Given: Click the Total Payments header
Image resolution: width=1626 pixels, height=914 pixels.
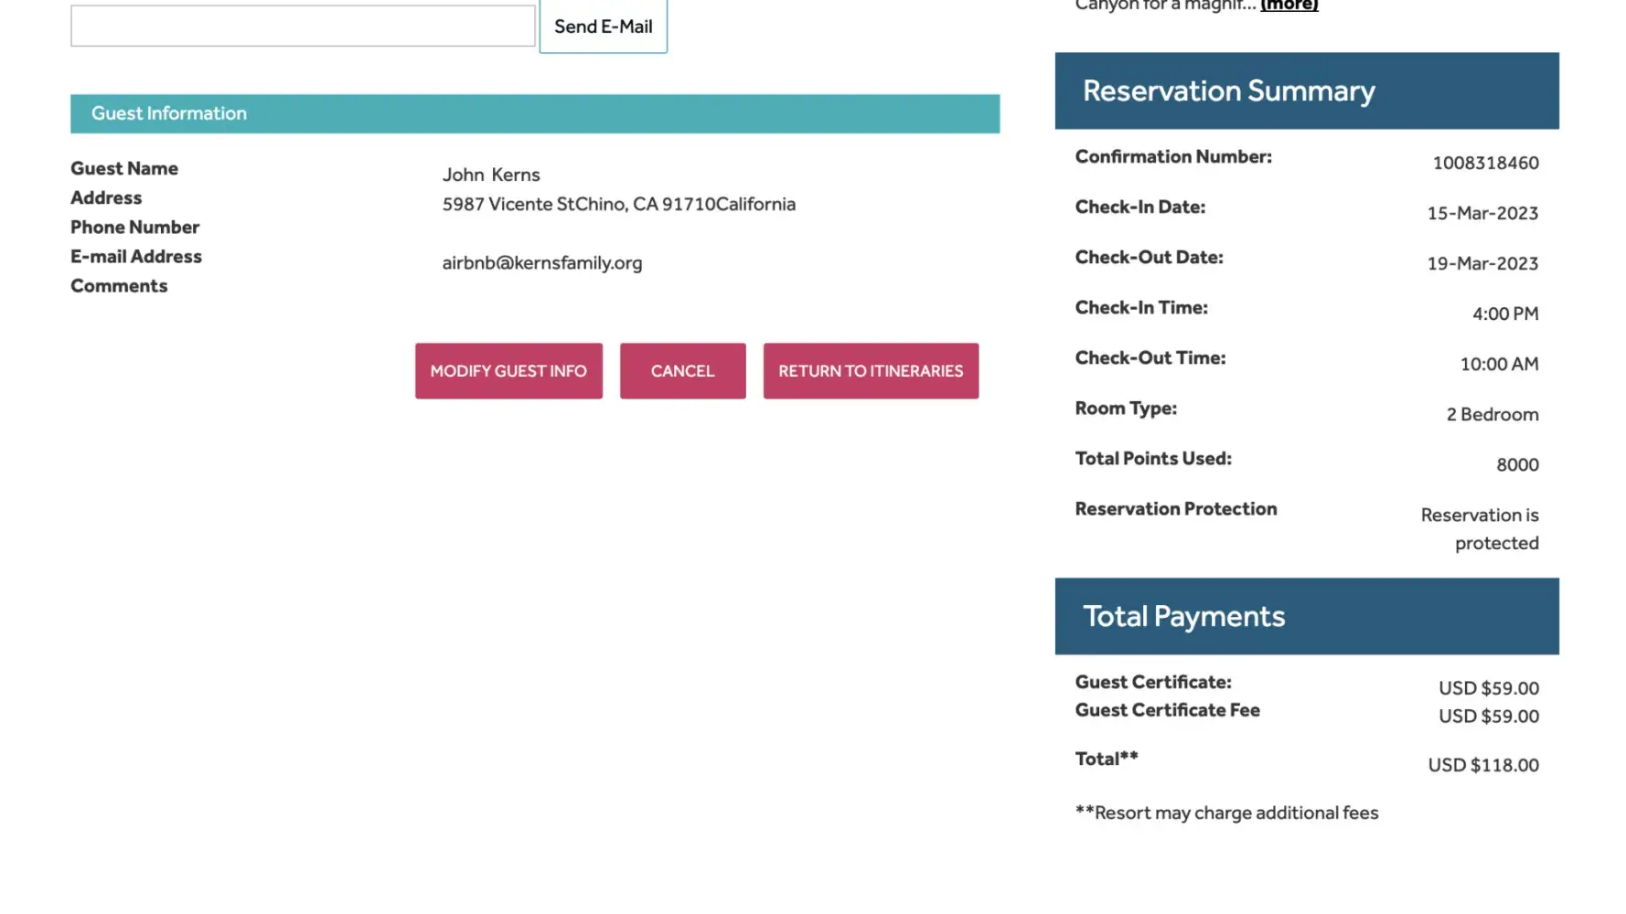Looking at the screenshot, I should point(1306,616).
